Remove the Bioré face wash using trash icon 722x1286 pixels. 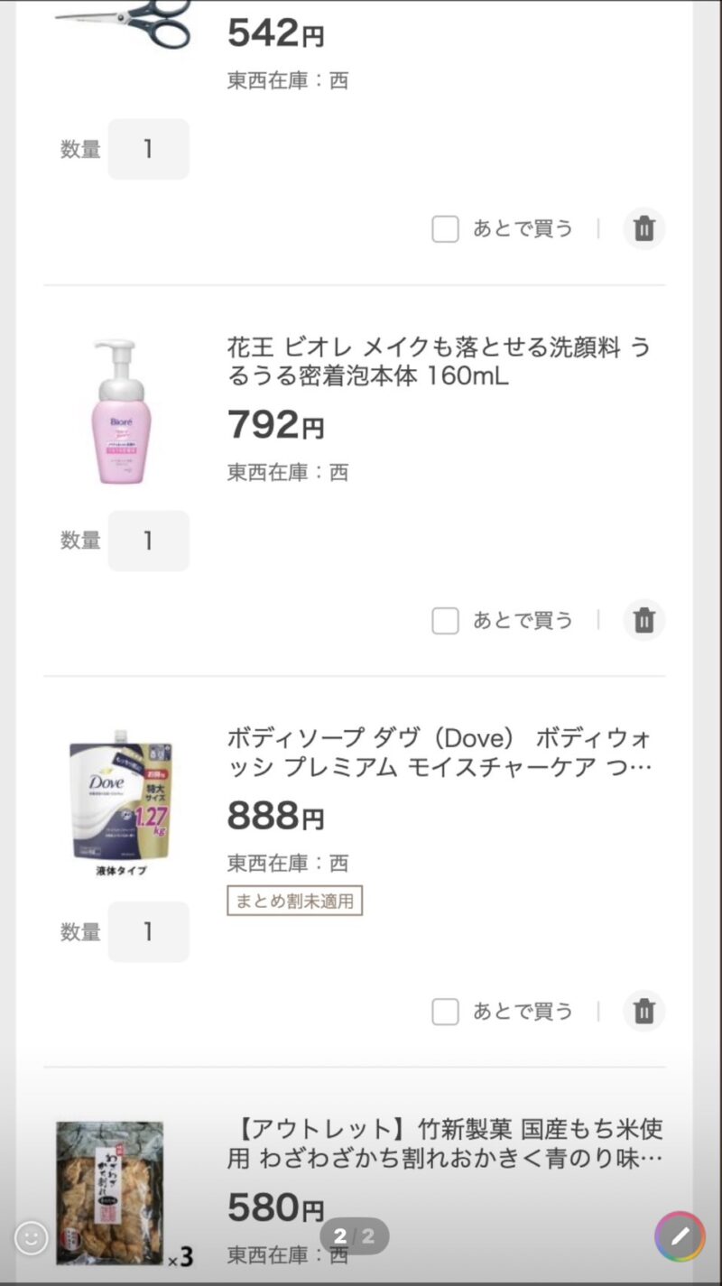(643, 620)
